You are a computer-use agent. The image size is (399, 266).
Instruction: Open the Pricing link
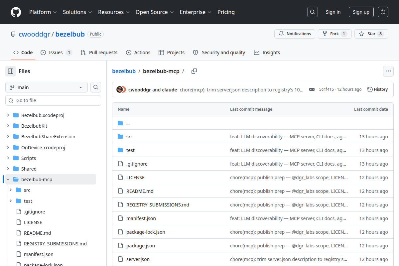pos(226,12)
